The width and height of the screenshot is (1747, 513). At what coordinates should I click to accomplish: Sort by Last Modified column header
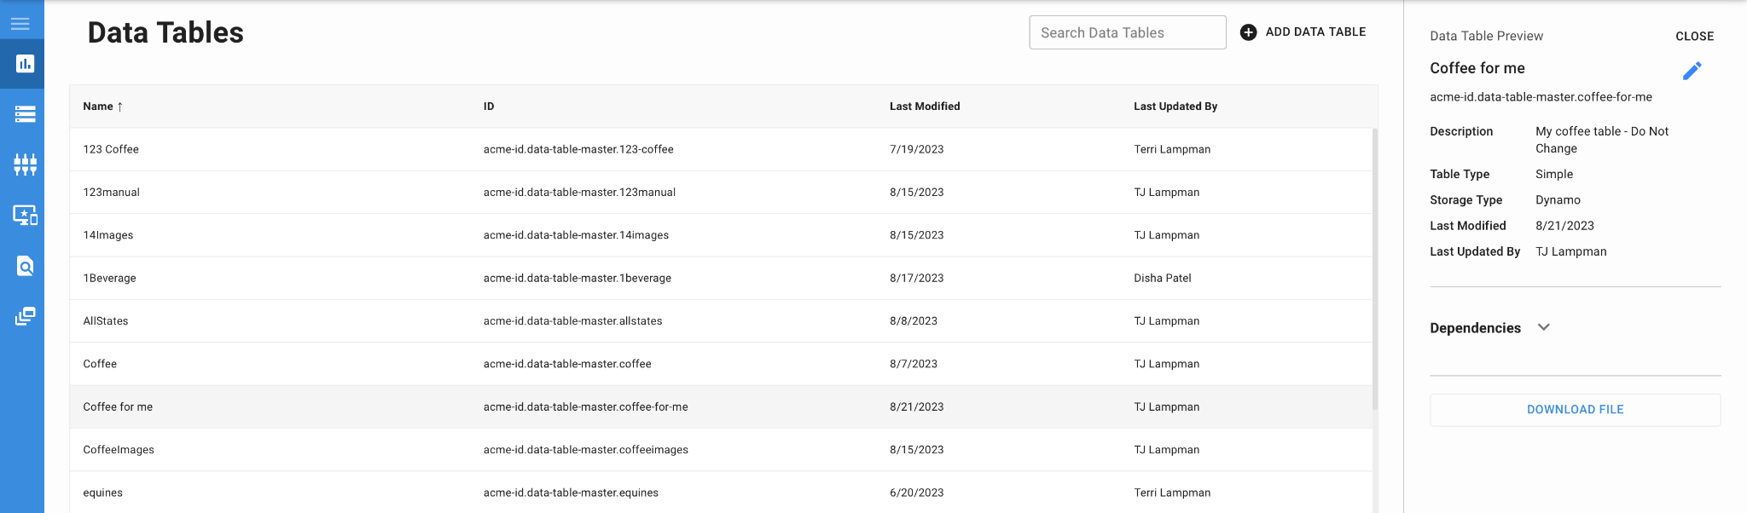click(x=925, y=107)
